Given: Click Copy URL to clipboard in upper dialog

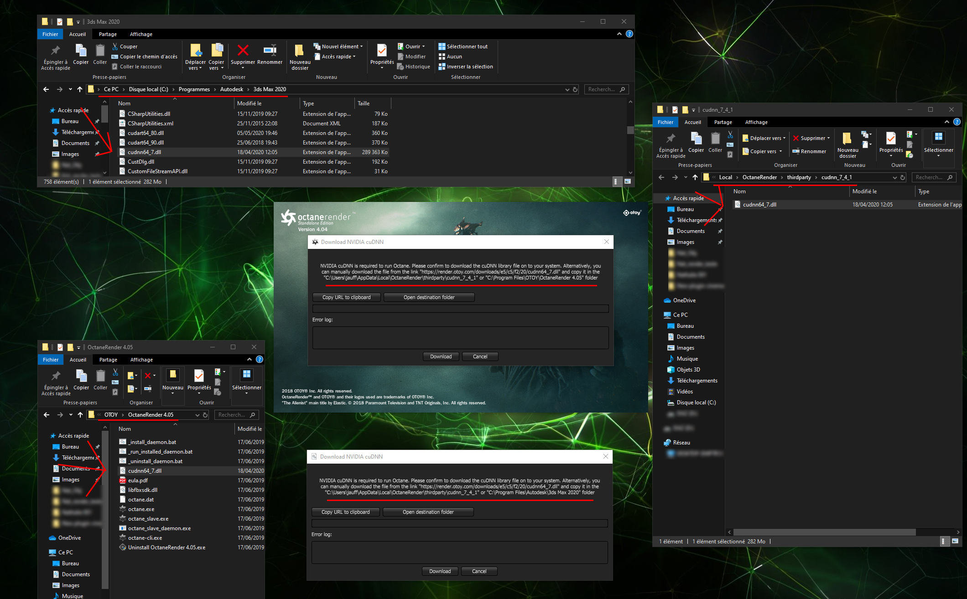Looking at the screenshot, I should tap(347, 297).
